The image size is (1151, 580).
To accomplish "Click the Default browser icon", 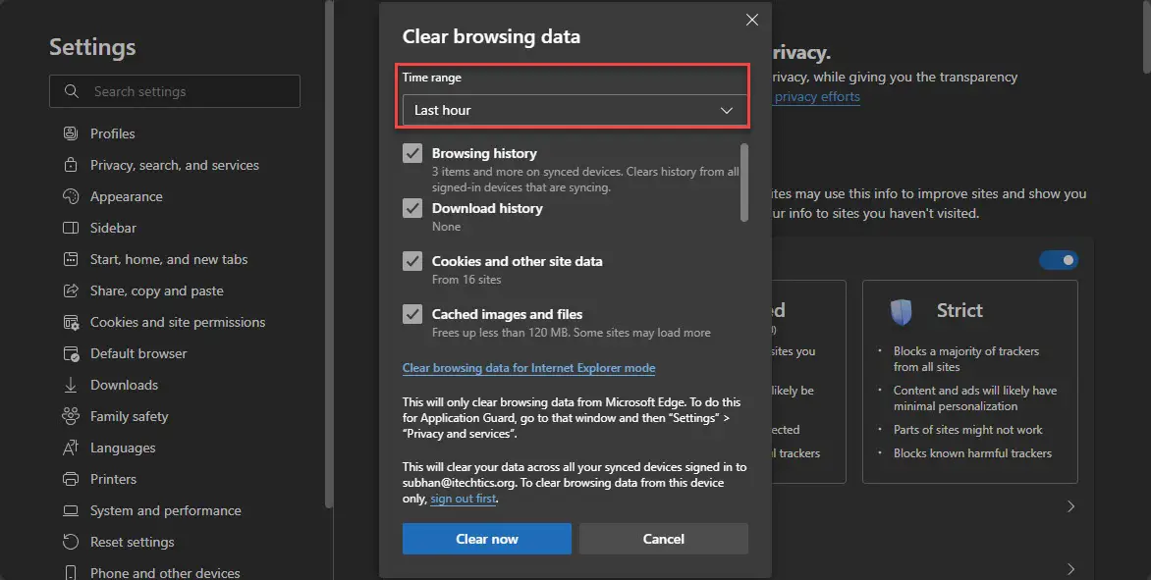I will [71, 353].
